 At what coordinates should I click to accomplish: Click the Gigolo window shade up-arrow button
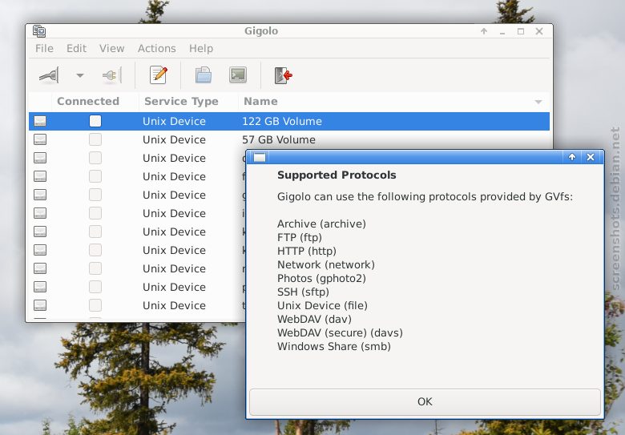[484, 31]
